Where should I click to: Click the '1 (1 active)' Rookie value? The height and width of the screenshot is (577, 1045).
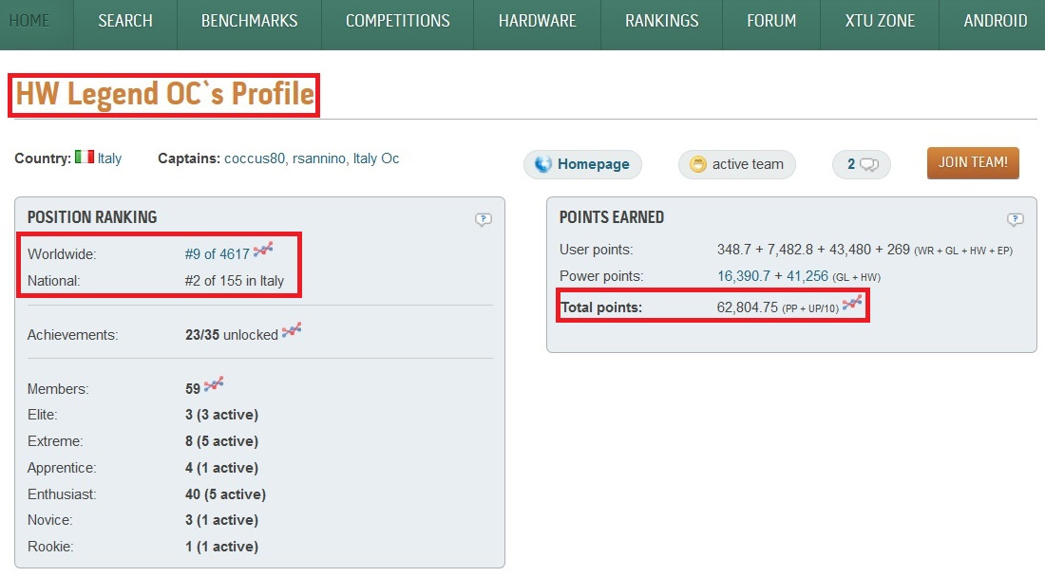tap(222, 547)
